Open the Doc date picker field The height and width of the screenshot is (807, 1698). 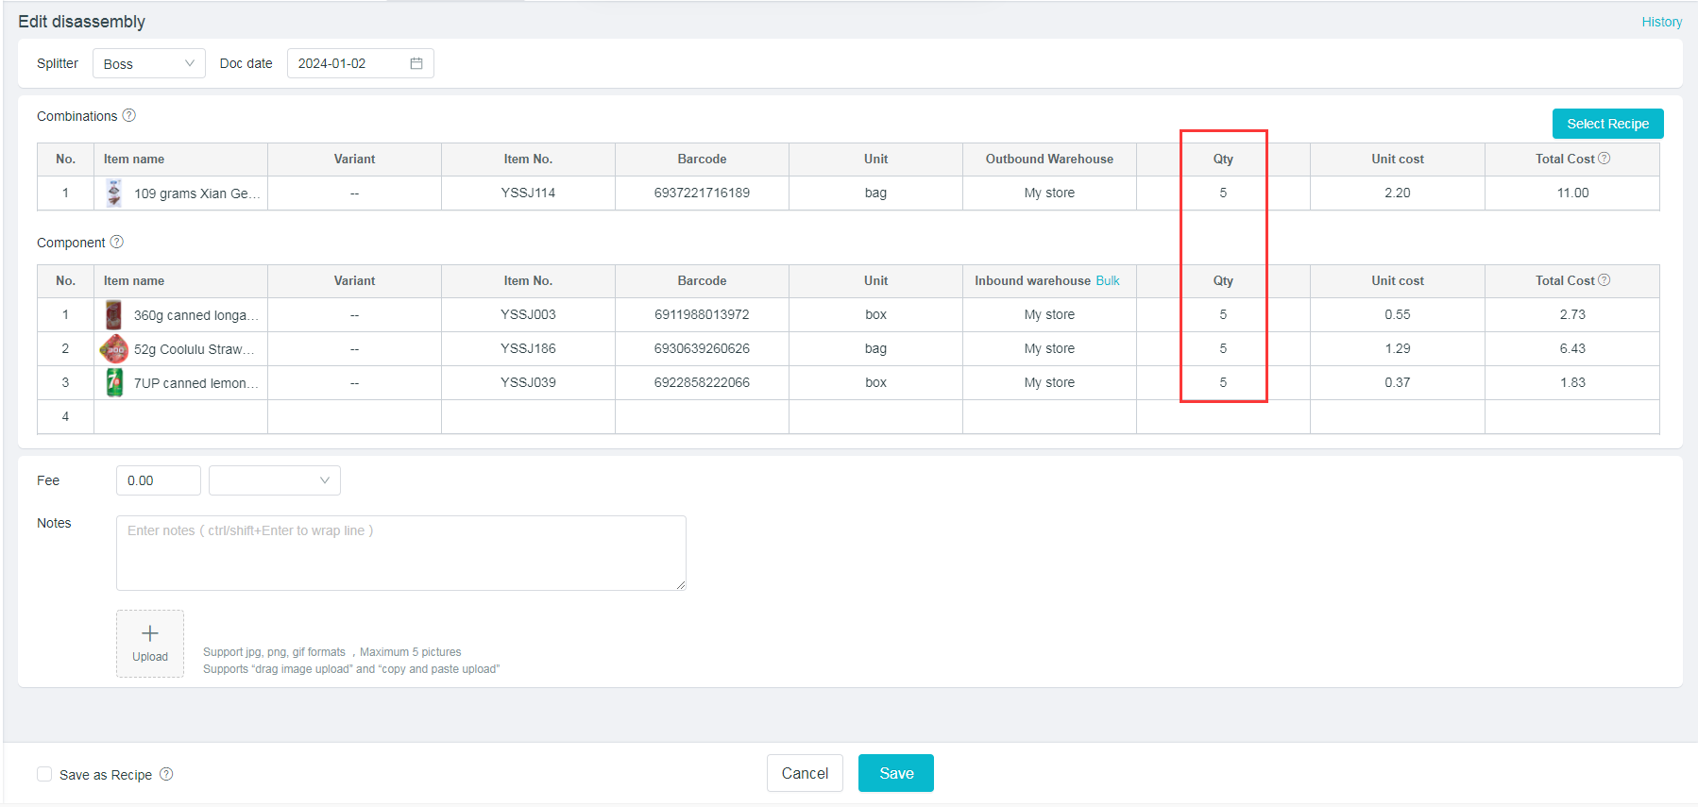[349, 63]
